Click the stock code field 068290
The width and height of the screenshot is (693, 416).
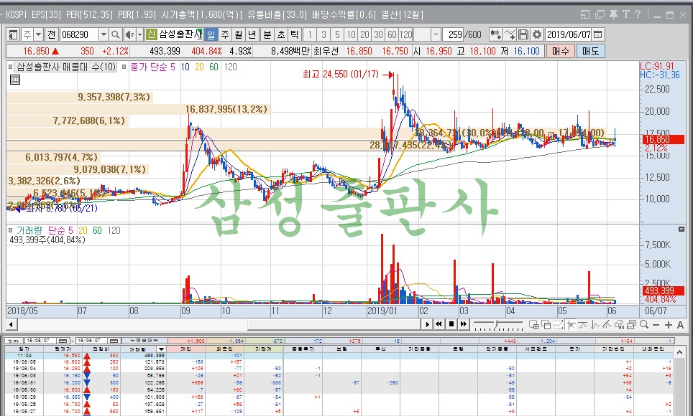point(78,34)
